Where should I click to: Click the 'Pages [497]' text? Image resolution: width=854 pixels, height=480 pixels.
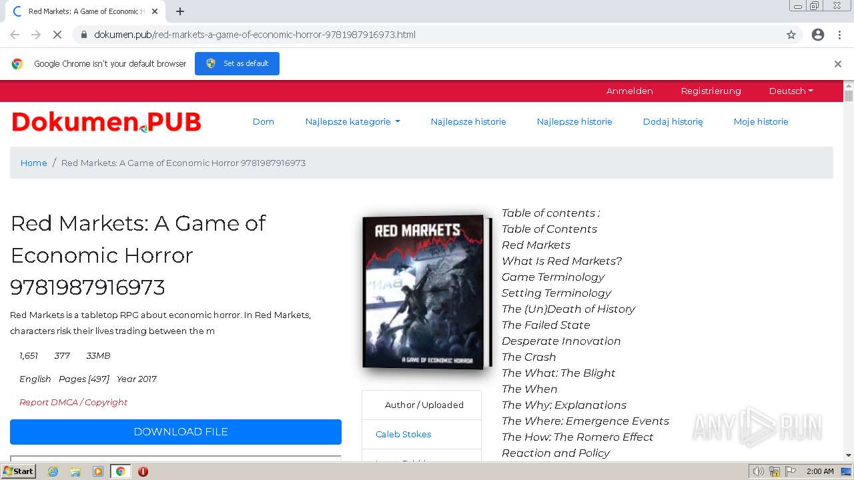pyautogui.click(x=84, y=379)
